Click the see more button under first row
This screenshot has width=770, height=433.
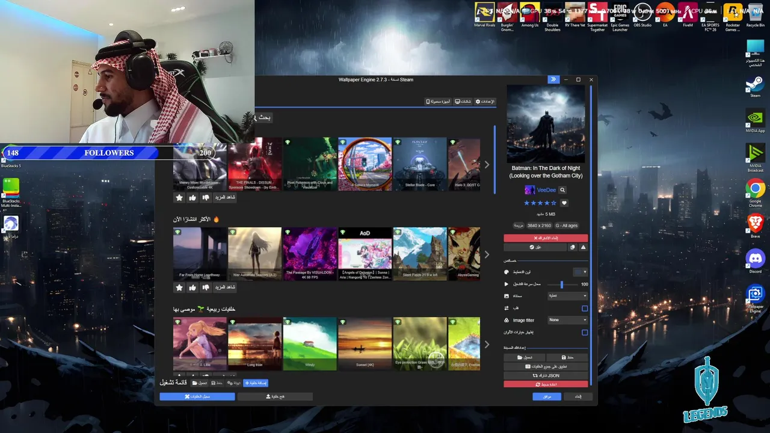pos(225,197)
